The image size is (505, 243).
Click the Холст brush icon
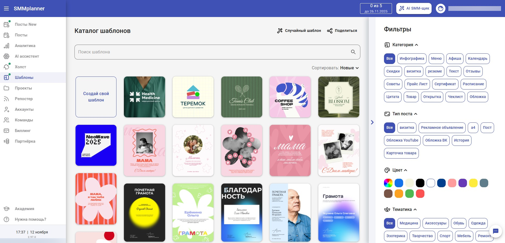click(6, 67)
